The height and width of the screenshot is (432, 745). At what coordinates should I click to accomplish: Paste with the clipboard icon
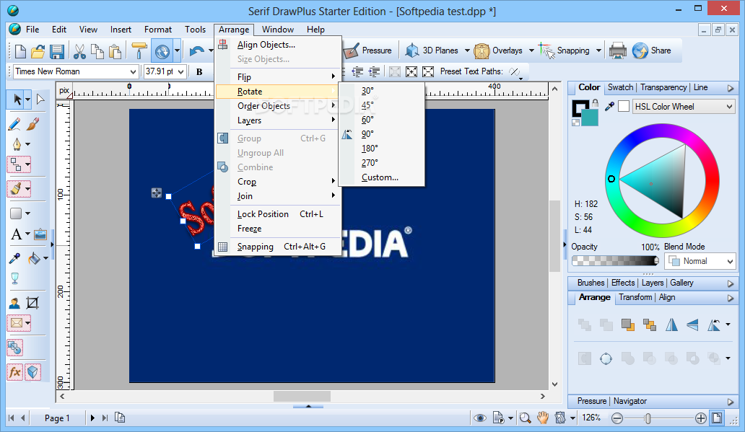pyautogui.click(x=115, y=50)
